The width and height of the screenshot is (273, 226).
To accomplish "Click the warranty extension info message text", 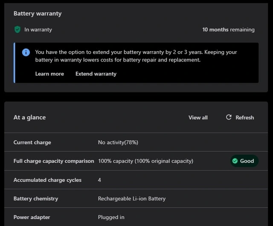I will tap(136, 56).
